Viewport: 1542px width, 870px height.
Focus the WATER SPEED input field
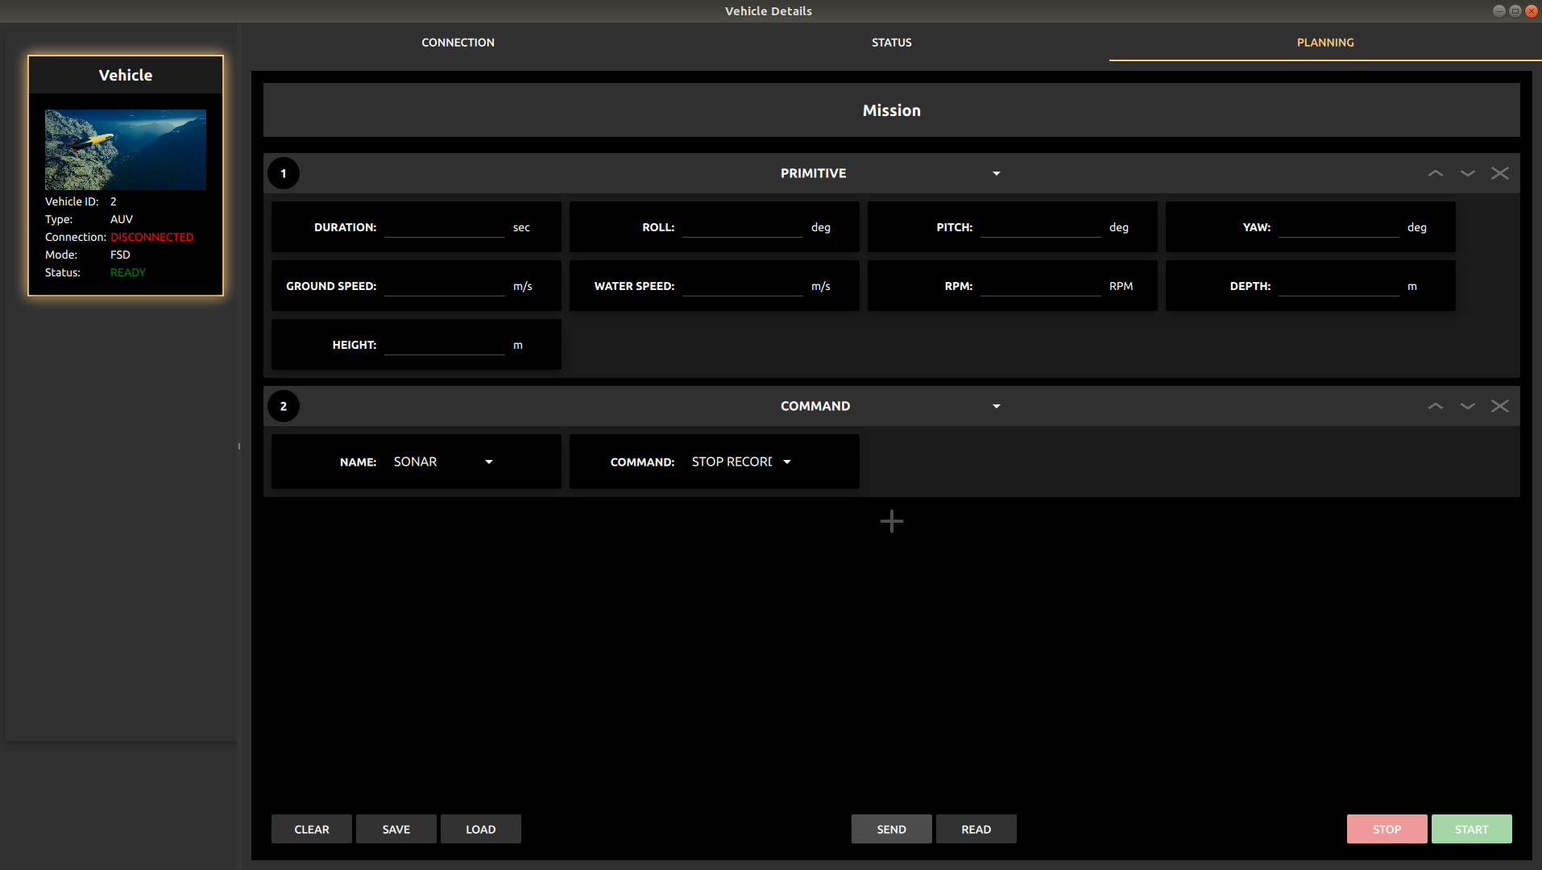(x=743, y=286)
